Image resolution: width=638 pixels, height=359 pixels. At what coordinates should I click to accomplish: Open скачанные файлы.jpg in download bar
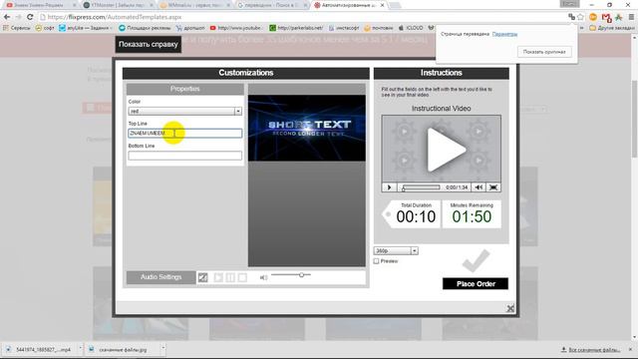pos(122,350)
